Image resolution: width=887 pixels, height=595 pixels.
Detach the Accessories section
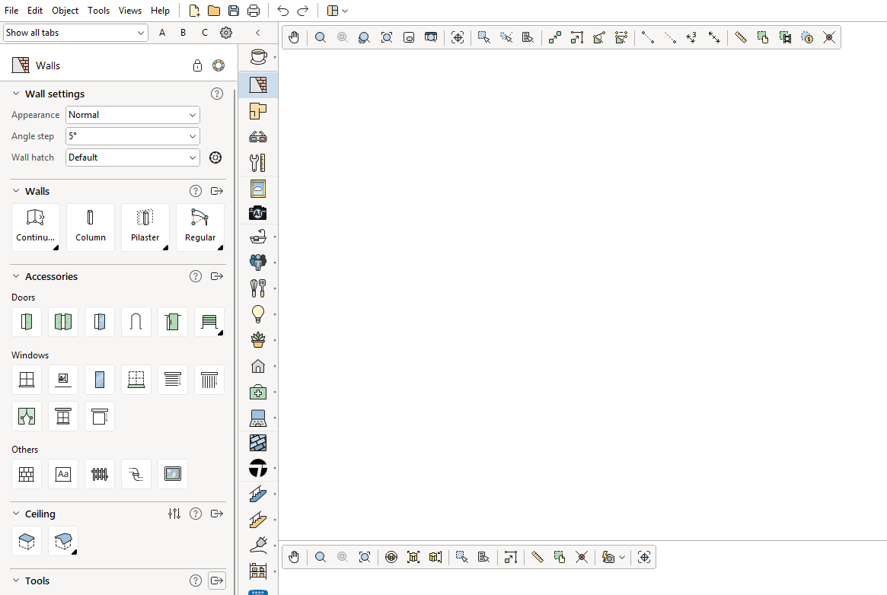217,276
